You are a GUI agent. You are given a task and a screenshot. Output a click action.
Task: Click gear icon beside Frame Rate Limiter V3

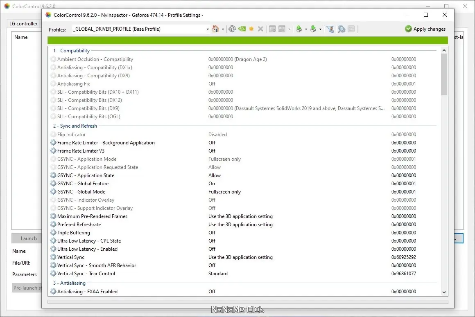pos(53,151)
